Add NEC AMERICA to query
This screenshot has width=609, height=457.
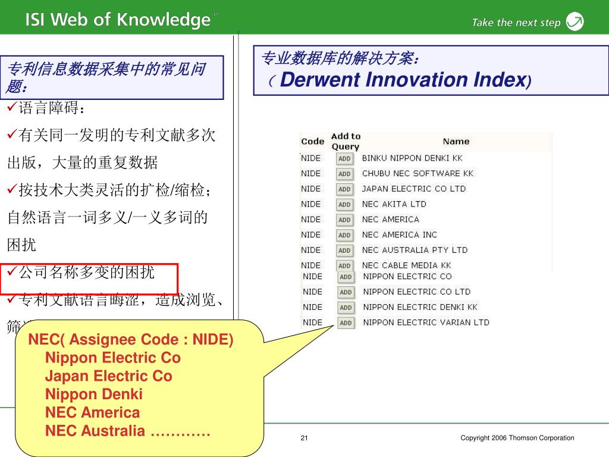(344, 220)
